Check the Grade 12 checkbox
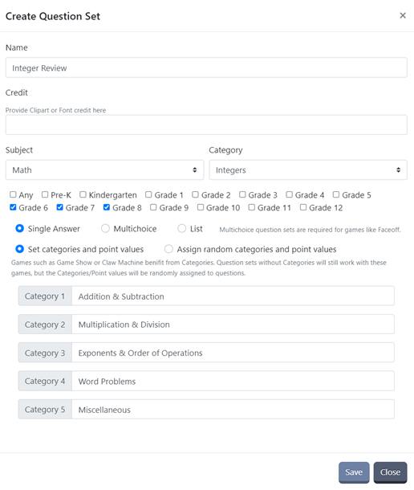Image resolution: width=414 pixels, height=490 pixels. (x=303, y=207)
